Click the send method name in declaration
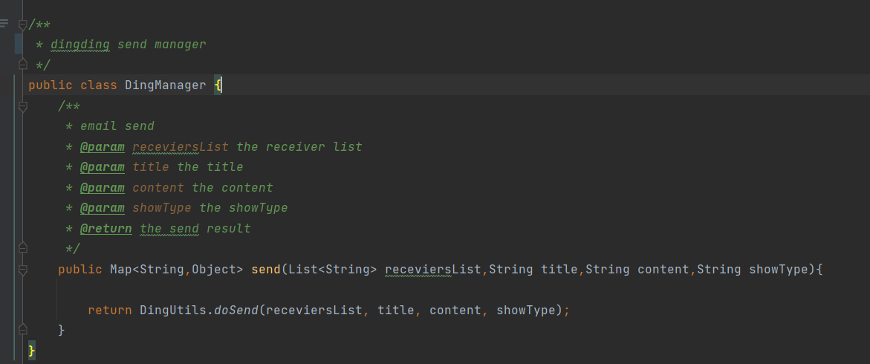The width and height of the screenshot is (870, 364). coord(265,269)
